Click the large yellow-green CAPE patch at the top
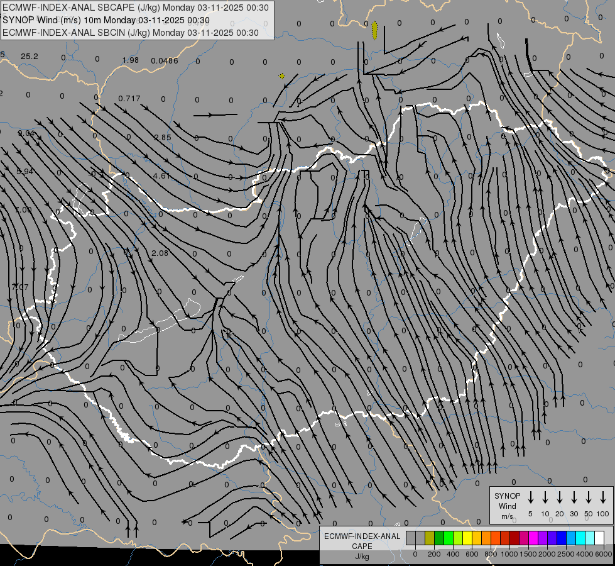This screenshot has height=566, width=615. point(374,30)
